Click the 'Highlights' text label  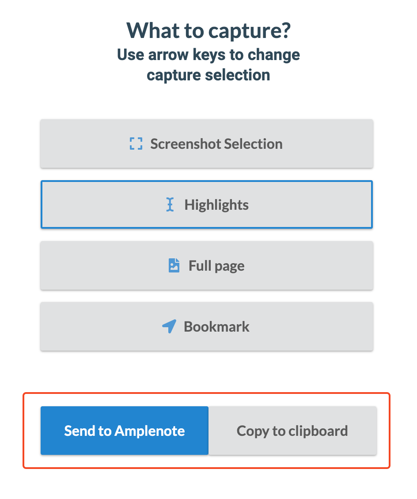click(x=216, y=205)
